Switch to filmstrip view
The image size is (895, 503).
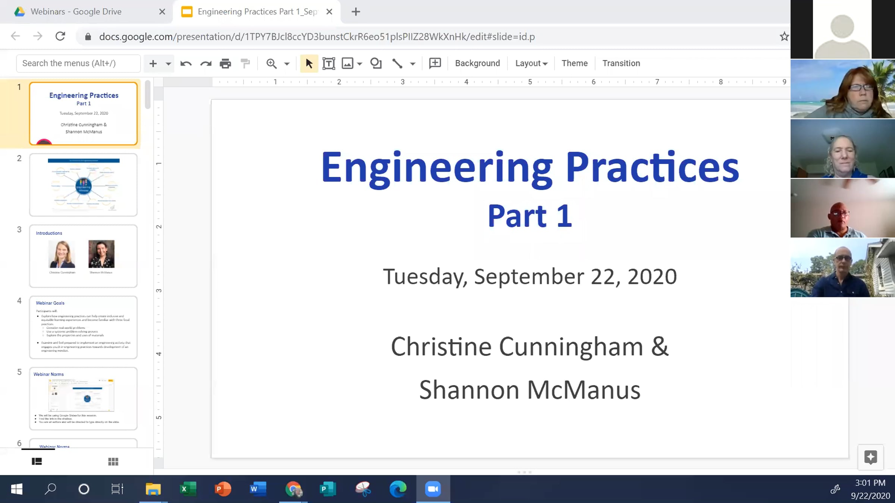[x=37, y=462]
